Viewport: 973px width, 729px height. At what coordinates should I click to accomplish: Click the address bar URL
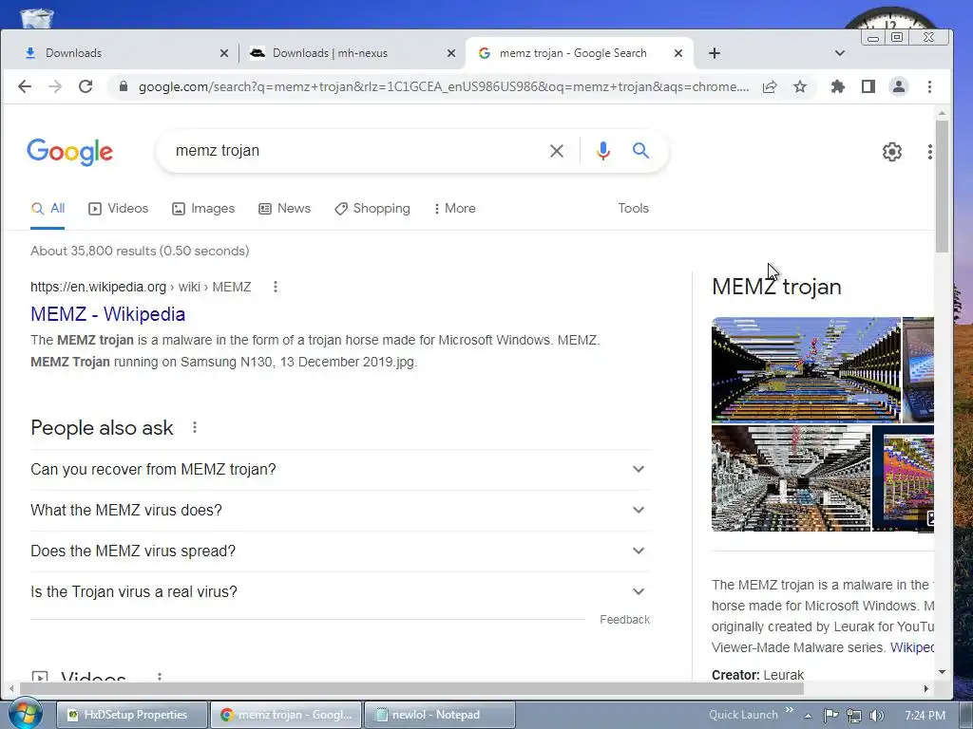(x=443, y=86)
